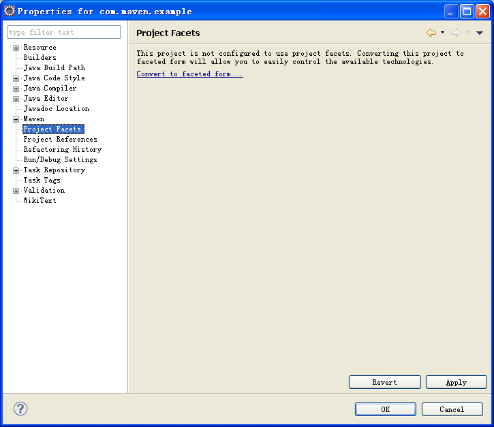Viewport: 494px width, 427px height.
Task: Open the help question mark icon
Action: (20, 409)
